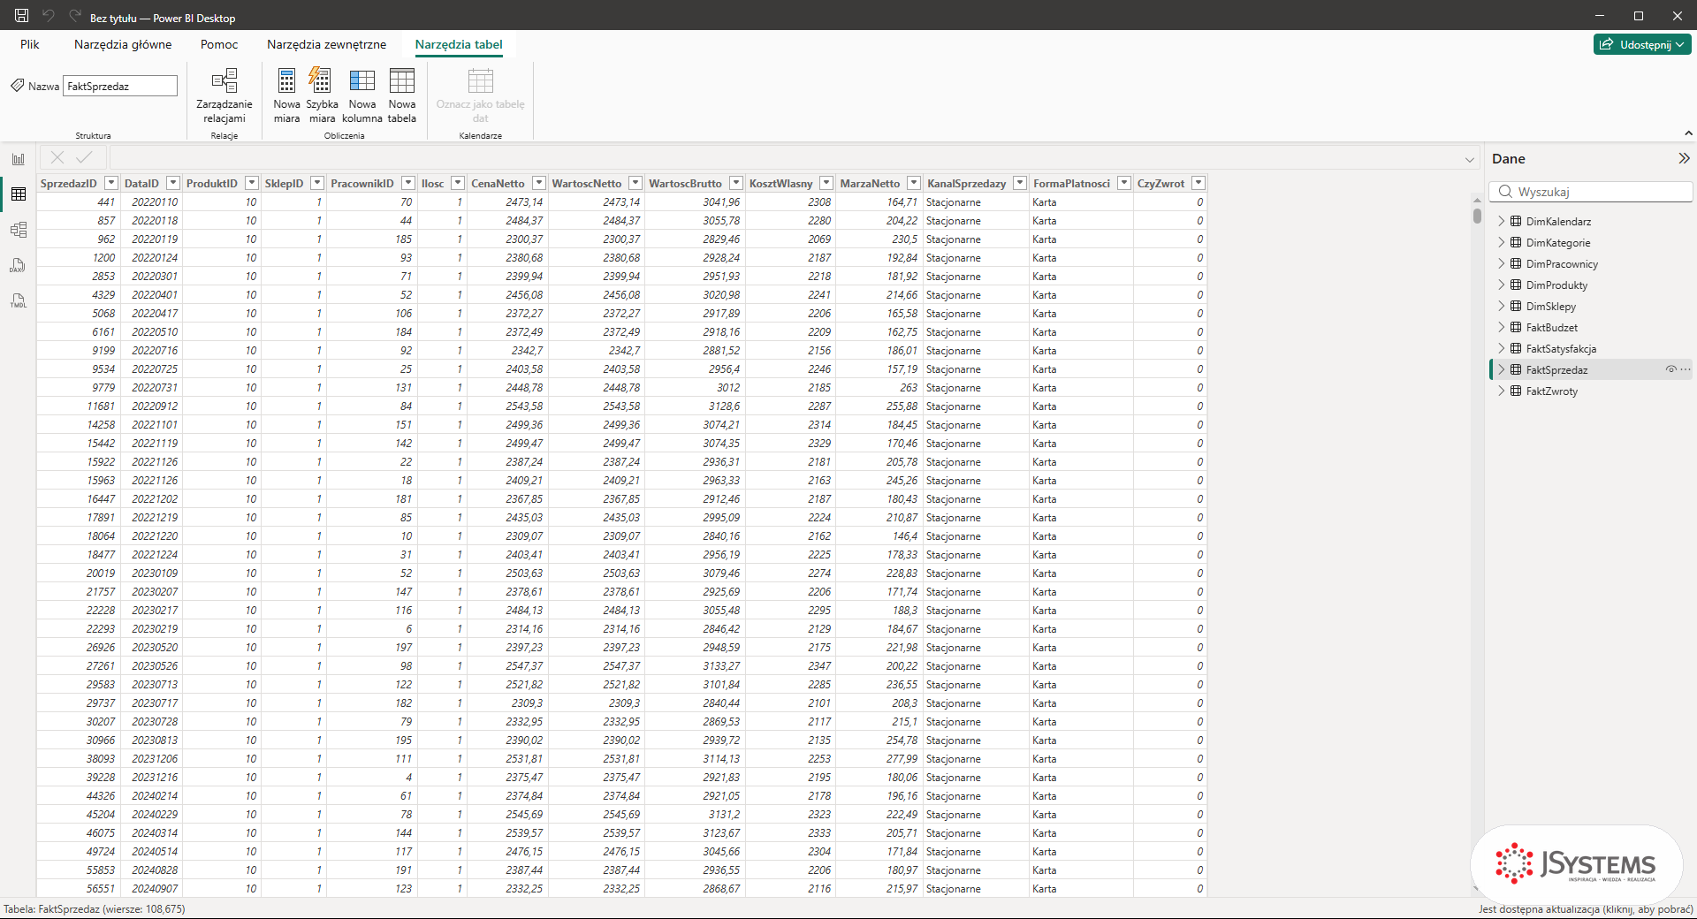
Task: Select DimSklepy table in Dane list
Action: pyautogui.click(x=1550, y=306)
